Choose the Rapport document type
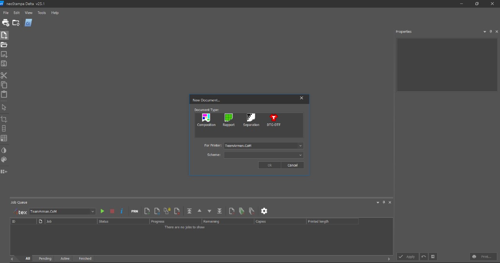This screenshot has height=263, width=500. click(229, 120)
